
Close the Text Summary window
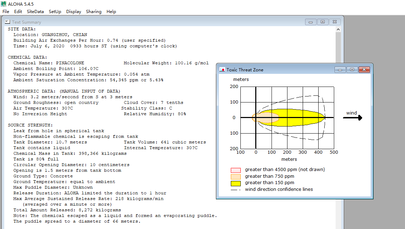click(x=335, y=22)
